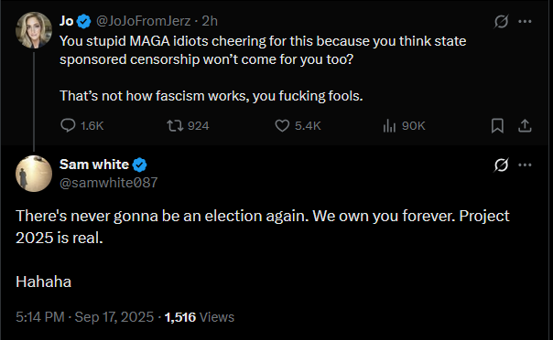Viewport: 553px width, 340px height.
Task: Open the 1,516 Views count
Action: click(200, 317)
